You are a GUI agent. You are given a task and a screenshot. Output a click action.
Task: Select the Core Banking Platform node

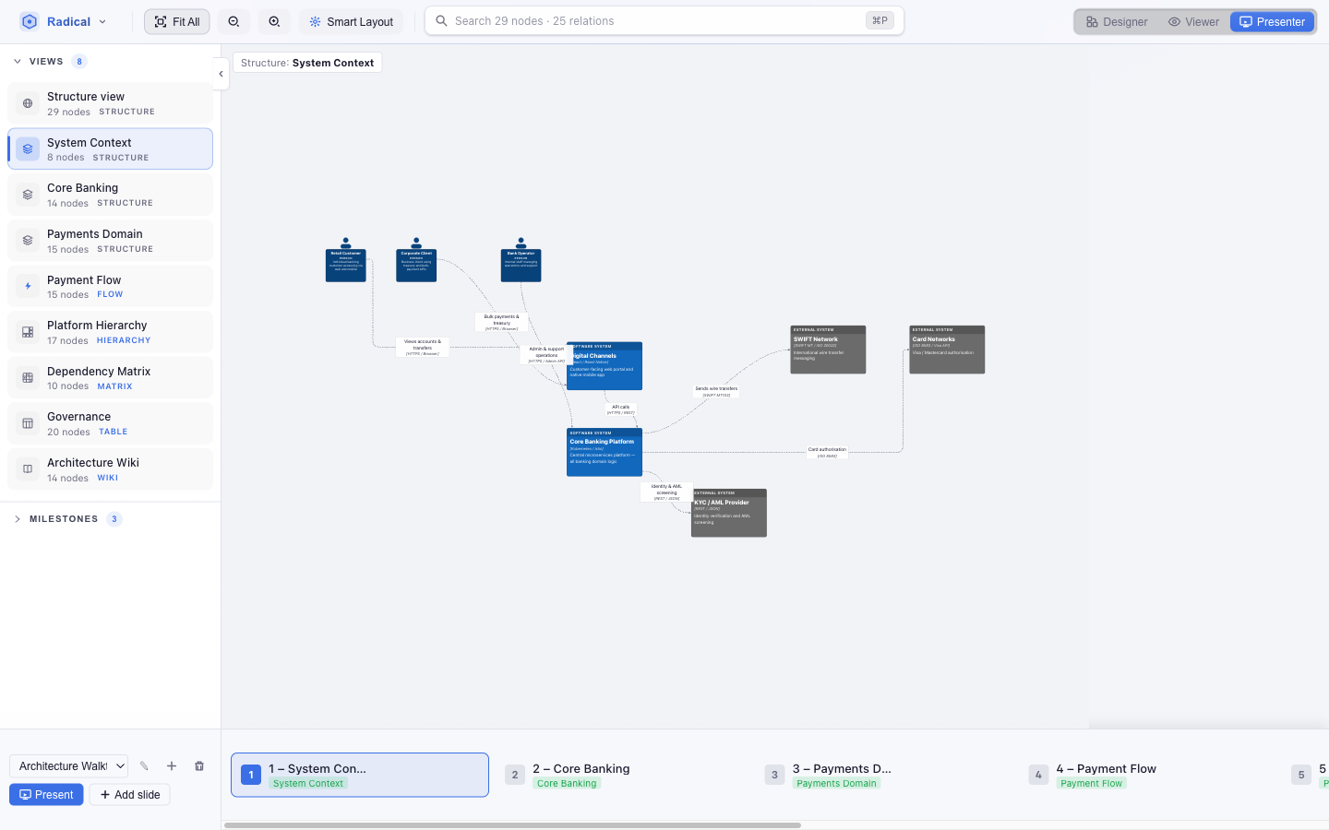click(x=605, y=452)
